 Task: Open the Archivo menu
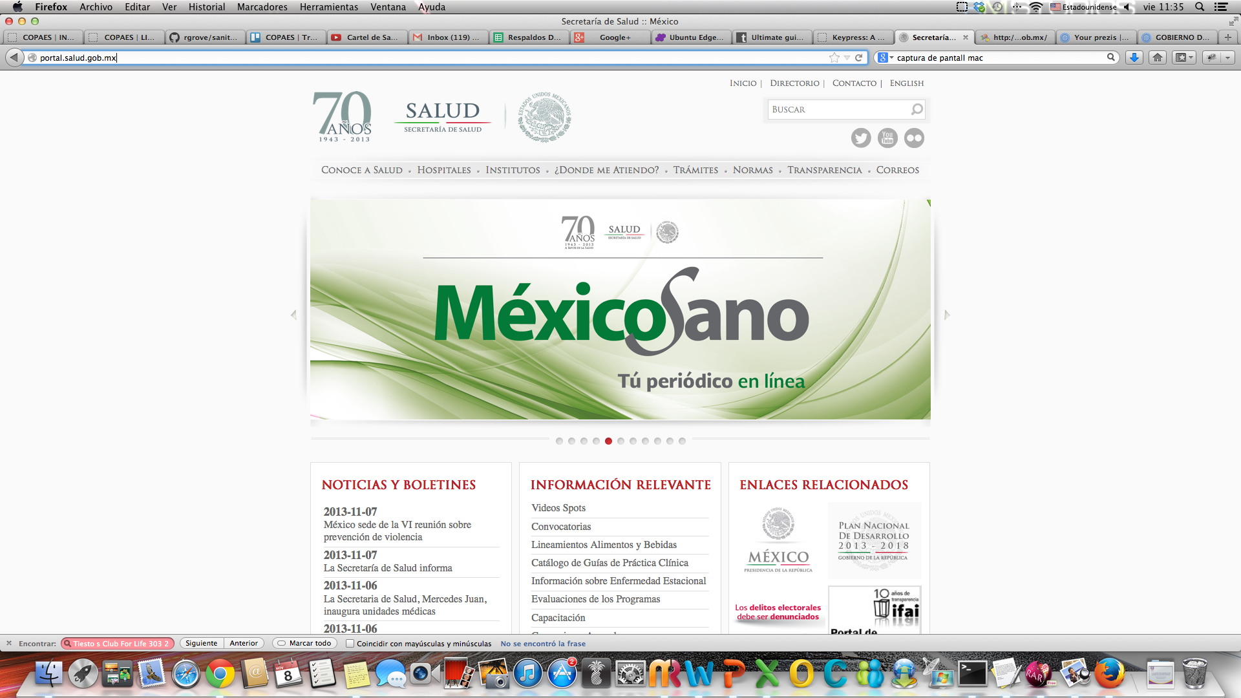[96, 7]
